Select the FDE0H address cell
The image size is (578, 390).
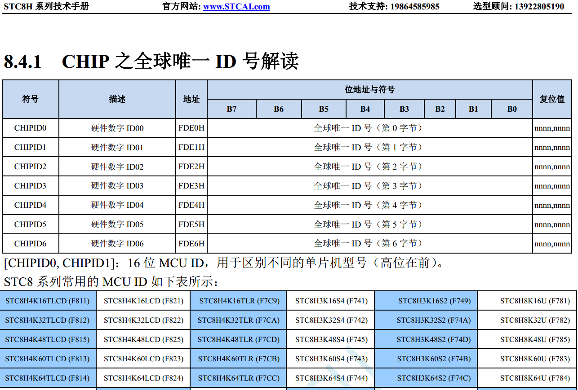tap(191, 128)
